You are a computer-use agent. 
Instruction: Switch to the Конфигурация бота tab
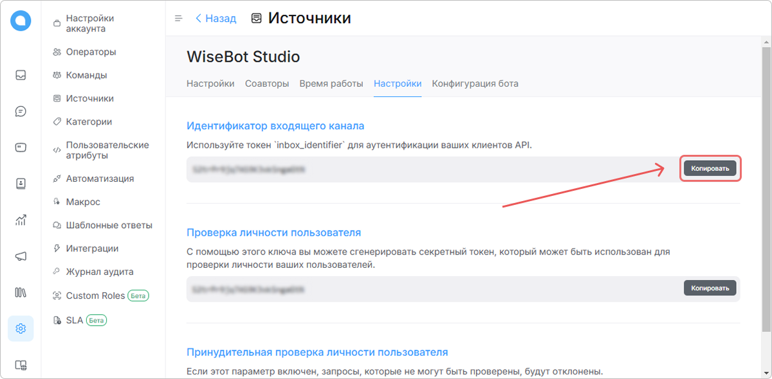click(475, 84)
